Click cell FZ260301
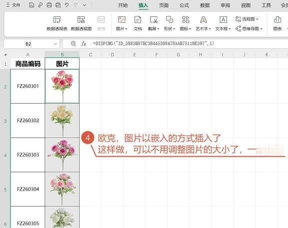This screenshot has width=288, height=228. coord(27,86)
